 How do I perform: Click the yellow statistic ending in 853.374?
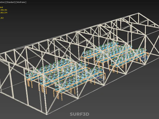[4, 13]
